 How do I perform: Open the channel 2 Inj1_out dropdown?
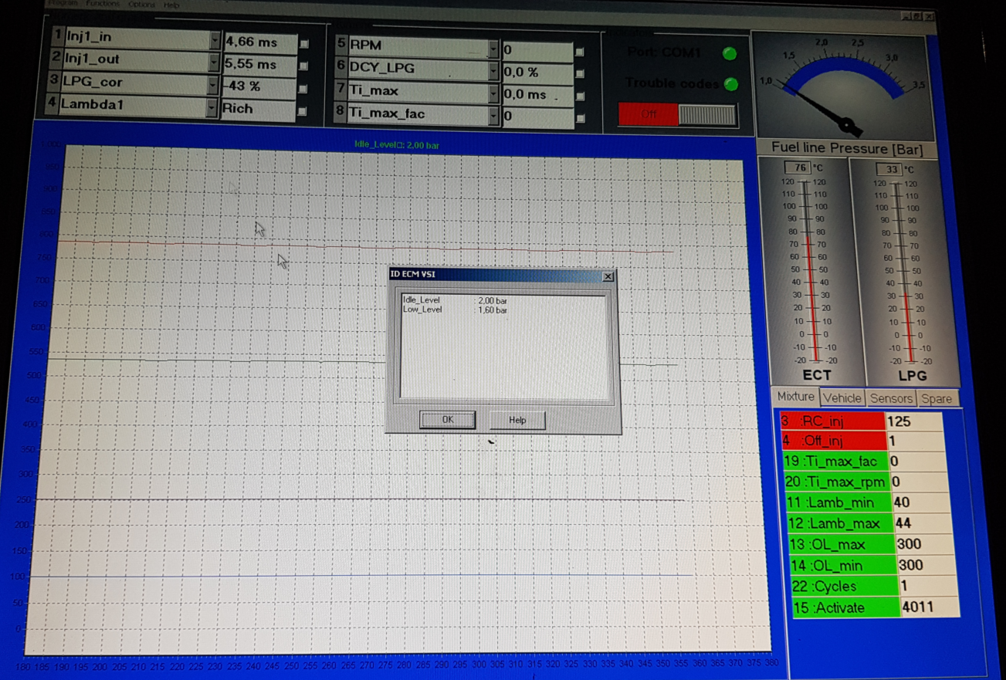(214, 61)
